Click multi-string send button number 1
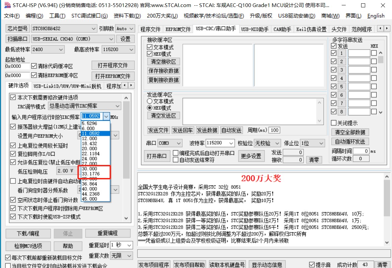The width and height of the screenshot is (392, 268). coord(341,53)
